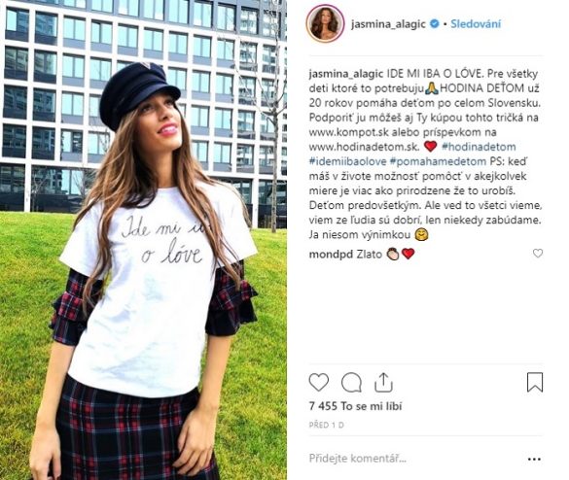Viewport: 569px width, 480px height.
Task: Like the post with the heart icon
Action: pos(319,383)
